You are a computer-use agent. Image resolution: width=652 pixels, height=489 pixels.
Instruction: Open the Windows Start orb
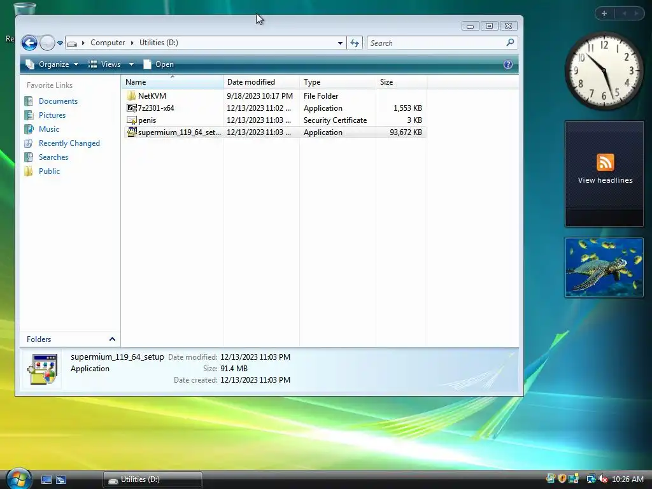(x=18, y=479)
